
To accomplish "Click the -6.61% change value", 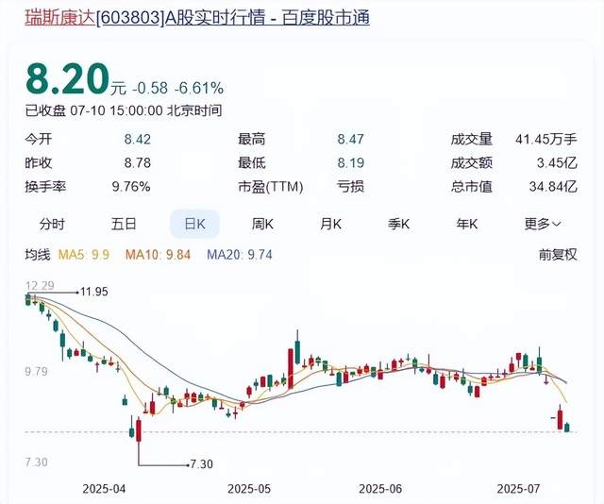I will click(x=199, y=88).
